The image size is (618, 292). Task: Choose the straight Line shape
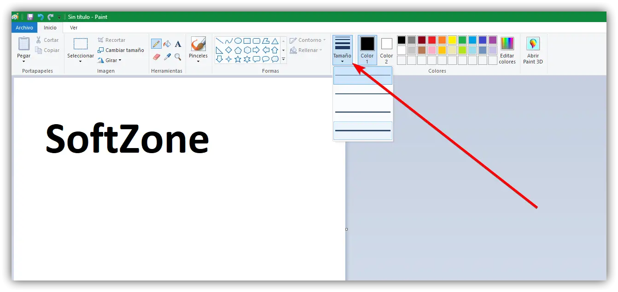tap(220, 41)
